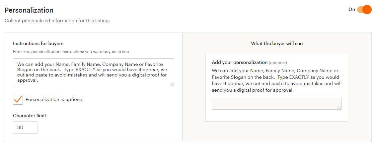Viewport: 378px width, 148px height.
Task: Click the "(optional)" tag in the preview
Action: tap(278, 63)
